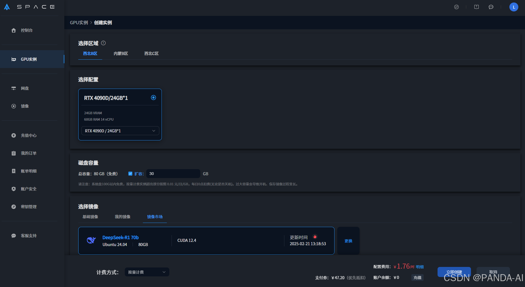Click the CUDA 12.4 label
Image resolution: width=525 pixels, height=287 pixels.
coord(187,240)
